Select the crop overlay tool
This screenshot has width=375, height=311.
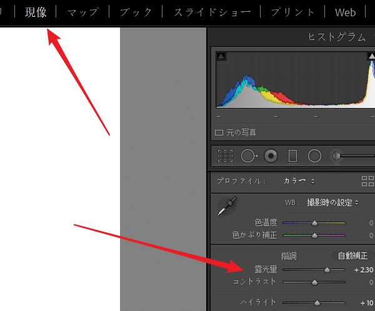225,156
